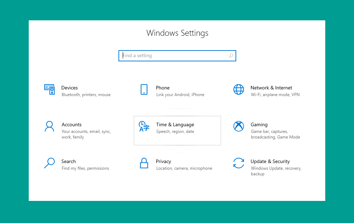354x223 pixels.
Task: Click the Accounts person icon
Action: click(x=49, y=126)
